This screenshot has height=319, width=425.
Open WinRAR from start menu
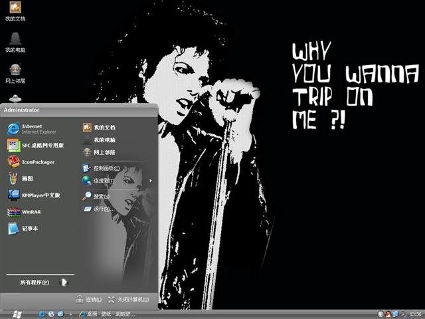pos(25,212)
